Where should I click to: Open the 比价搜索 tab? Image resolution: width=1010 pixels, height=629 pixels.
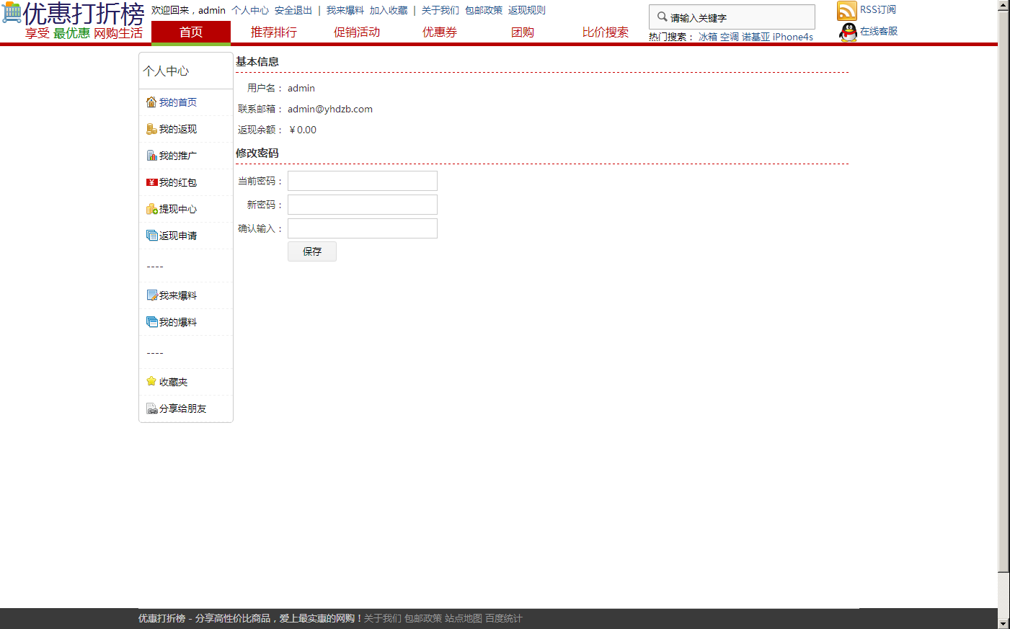(606, 32)
